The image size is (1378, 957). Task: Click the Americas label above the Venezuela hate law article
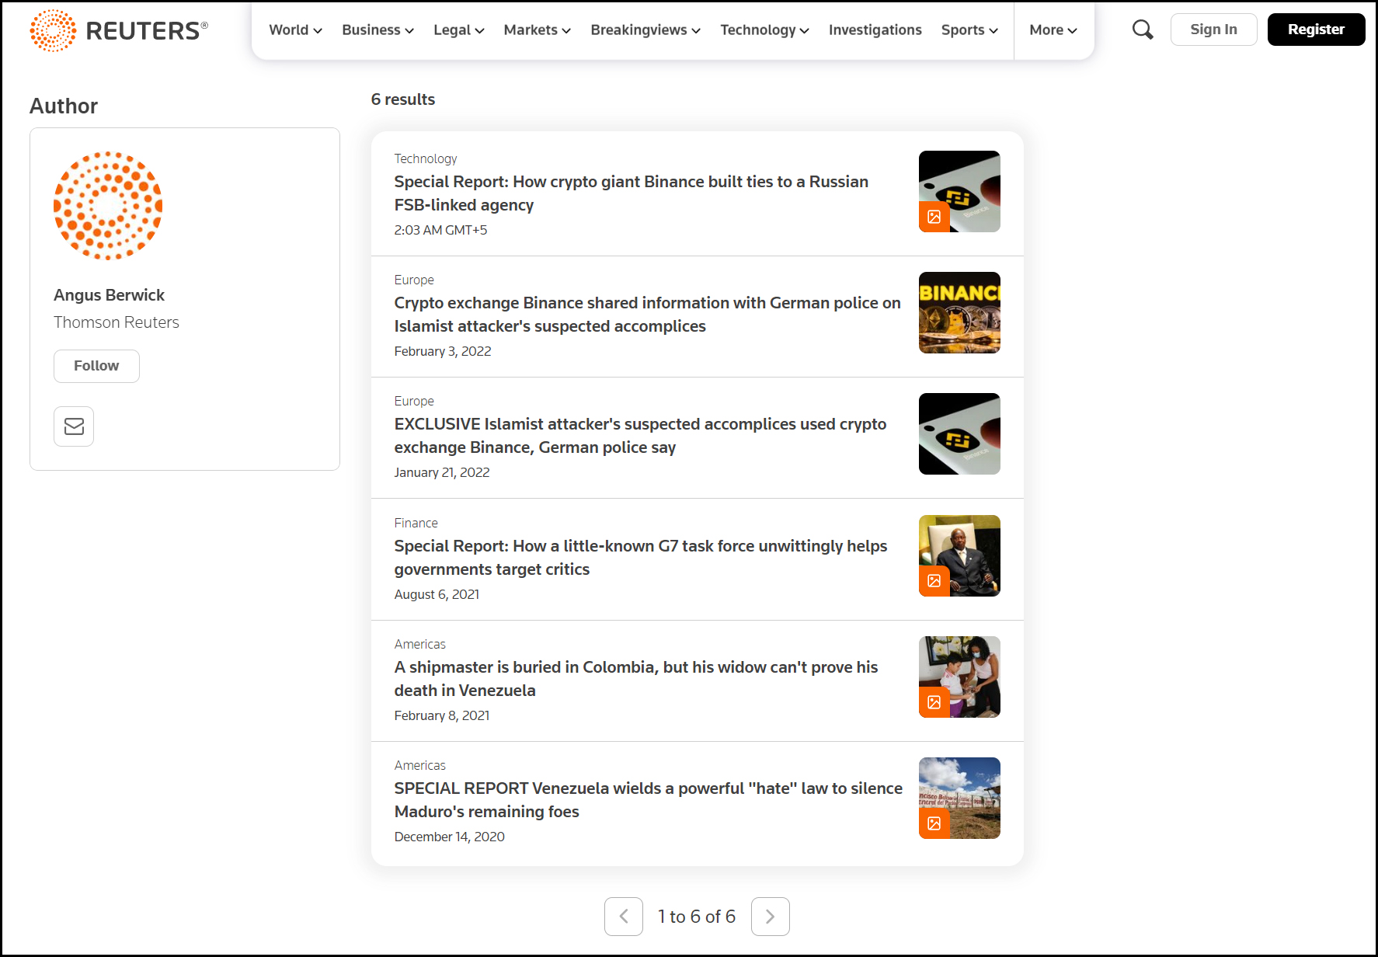pos(419,765)
